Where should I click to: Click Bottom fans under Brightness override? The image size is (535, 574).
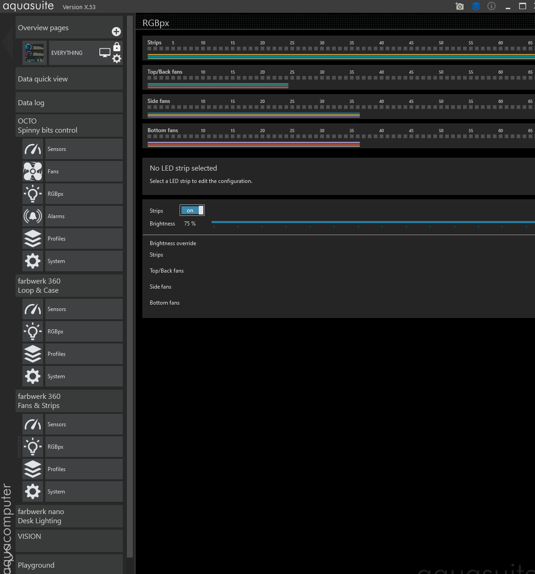tap(164, 303)
